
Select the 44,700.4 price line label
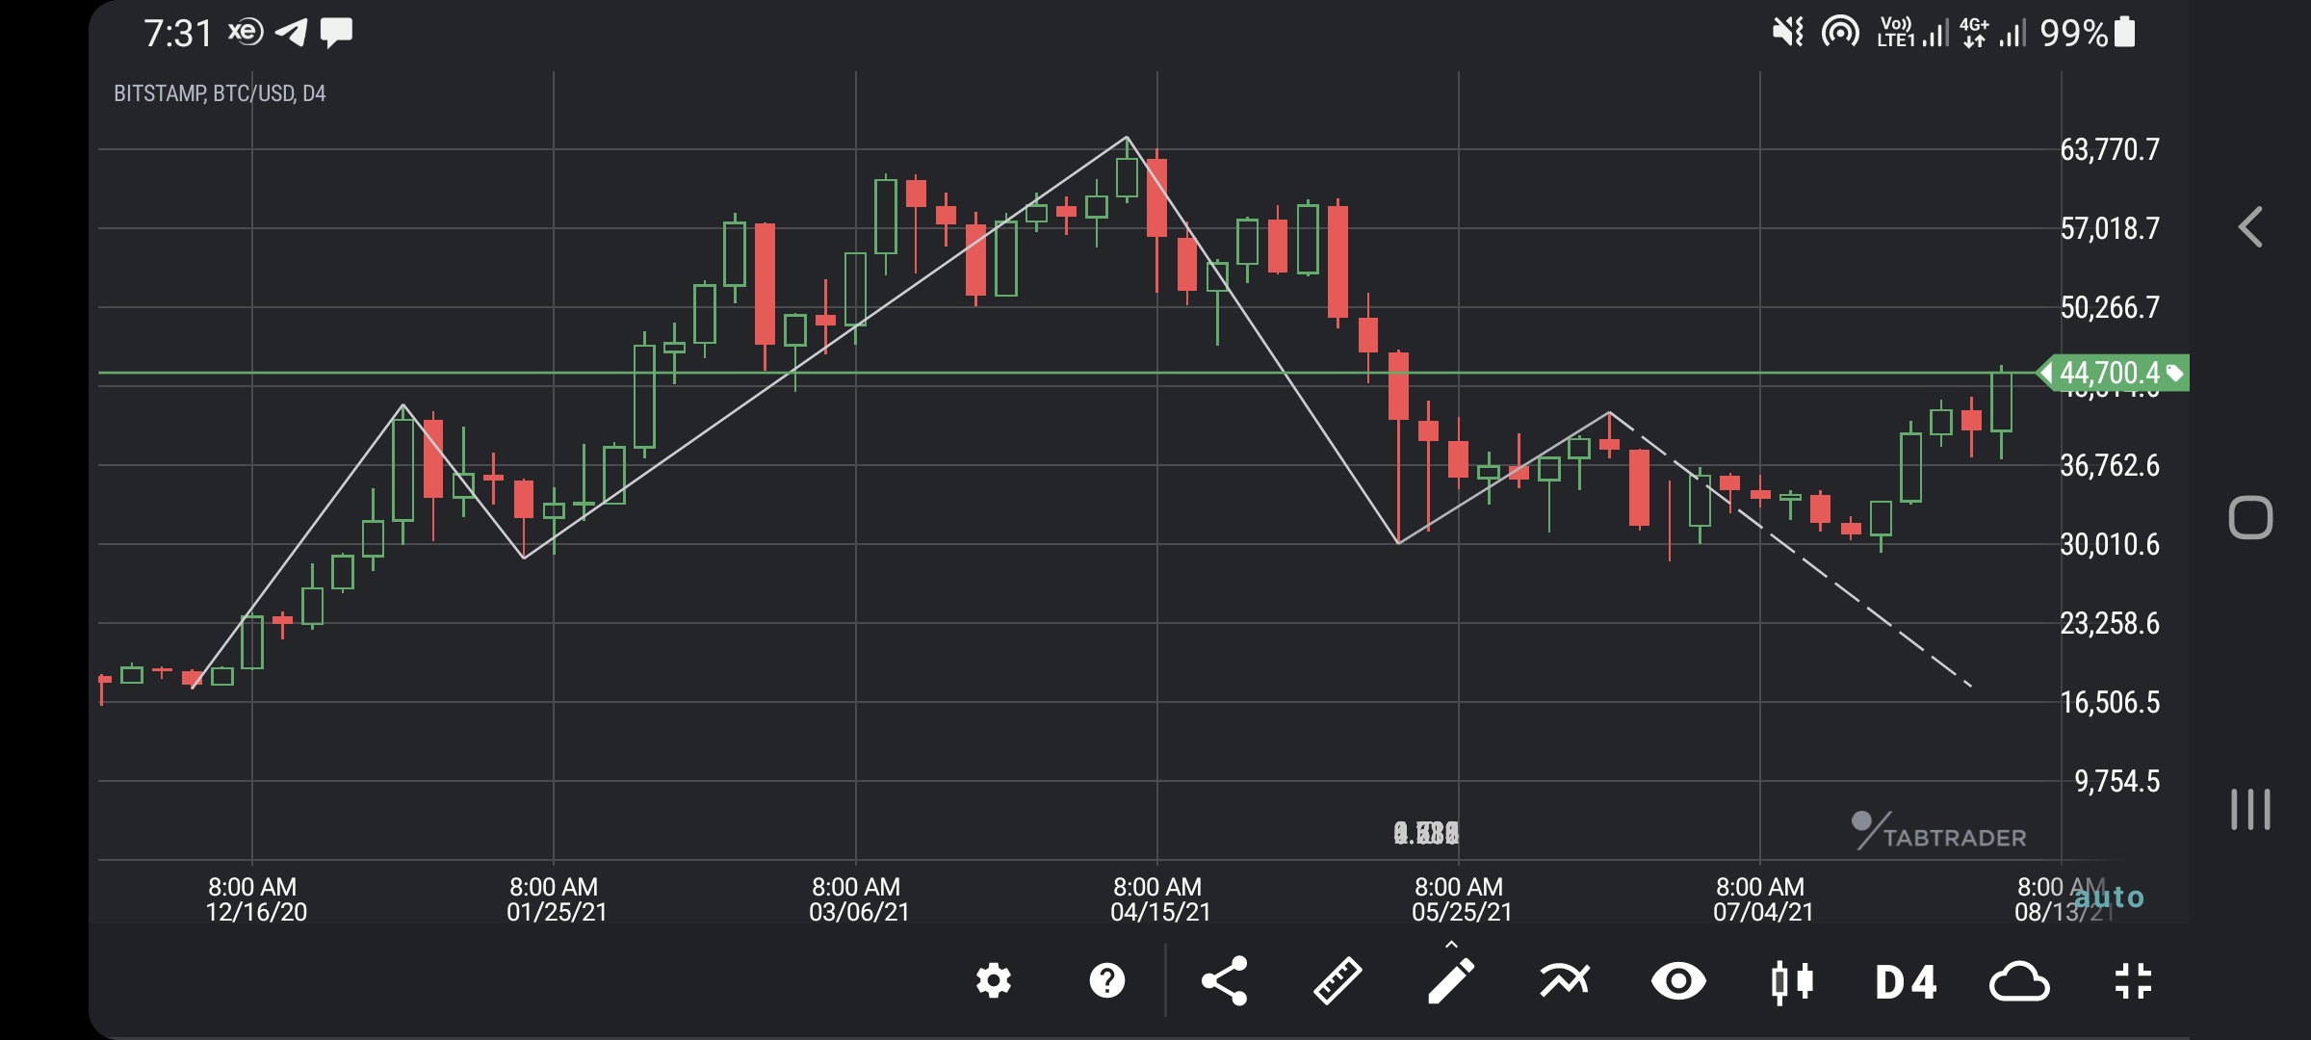[2115, 373]
